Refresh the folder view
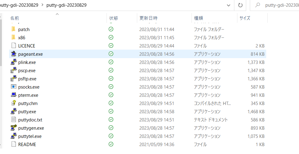This screenshot has height=154, width=299. pyautogui.click(x=240, y=5)
